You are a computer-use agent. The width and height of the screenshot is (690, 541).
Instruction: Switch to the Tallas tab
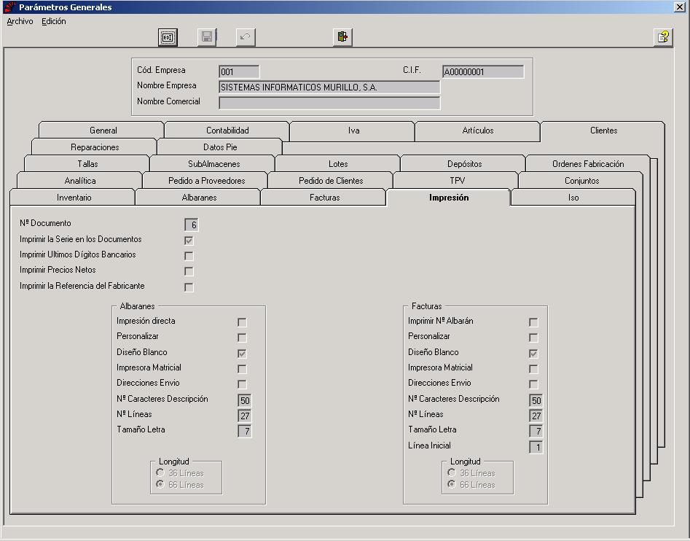point(87,164)
